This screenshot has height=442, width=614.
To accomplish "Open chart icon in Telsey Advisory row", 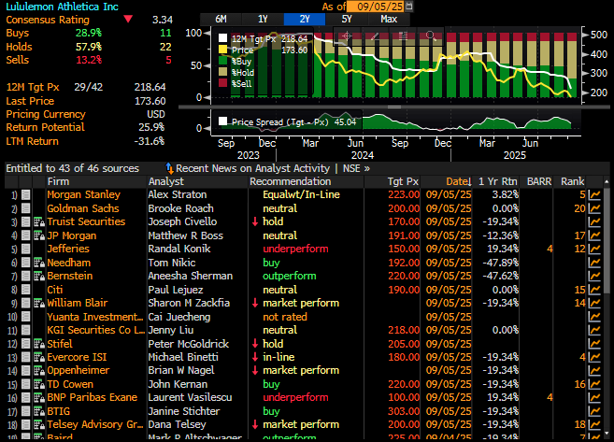I will [x=594, y=425].
